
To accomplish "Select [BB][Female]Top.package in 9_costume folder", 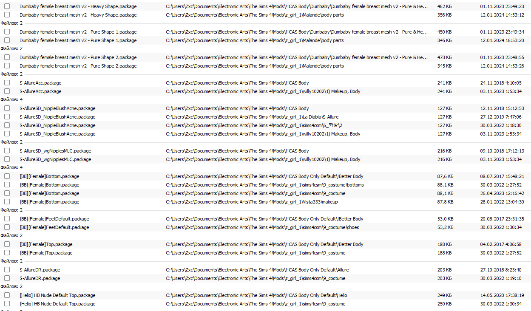I will pyautogui.click(x=7, y=253).
